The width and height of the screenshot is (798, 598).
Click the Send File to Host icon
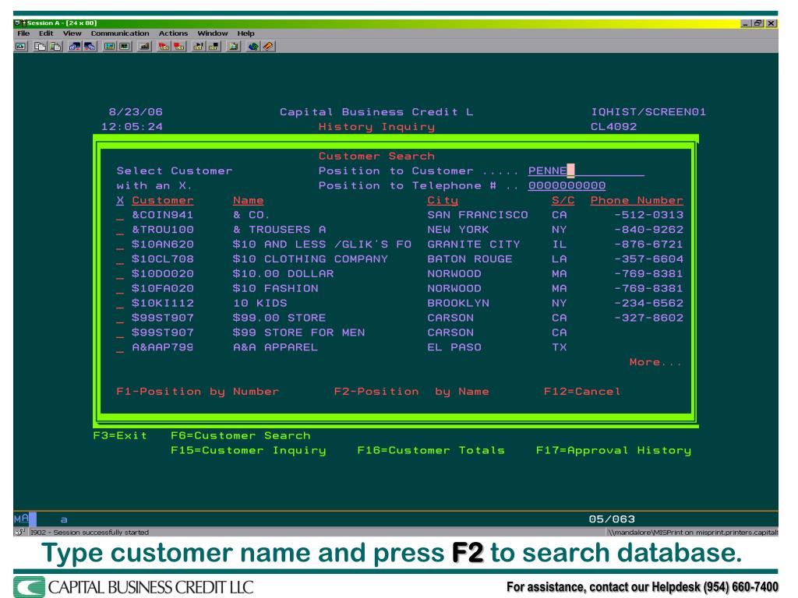(75, 46)
